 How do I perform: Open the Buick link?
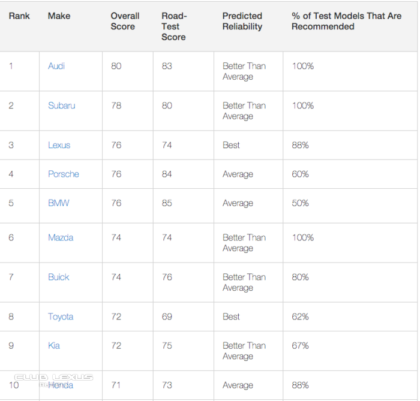tap(58, 277)
